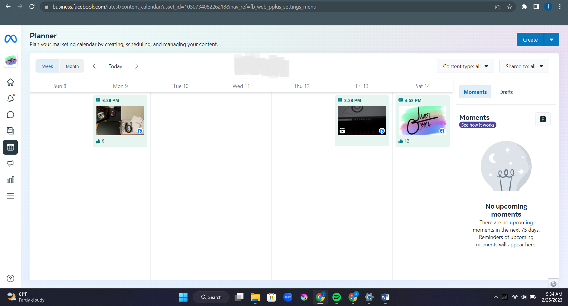Share this page from address bar
This screenshot has width=568, height=306.
(x=498, y=6)
